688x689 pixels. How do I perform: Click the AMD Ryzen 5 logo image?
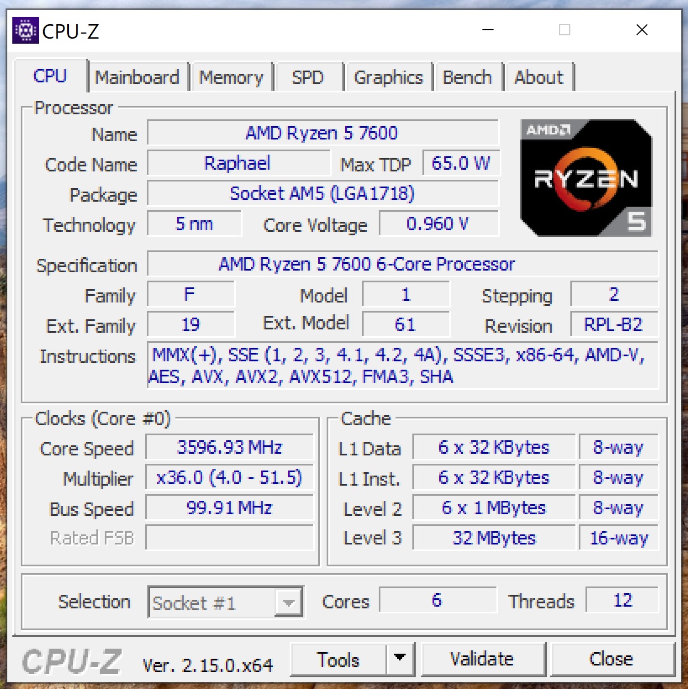coord(586,178)
